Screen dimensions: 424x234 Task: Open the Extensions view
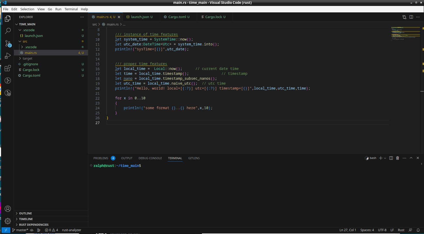(x=8, y=68)
